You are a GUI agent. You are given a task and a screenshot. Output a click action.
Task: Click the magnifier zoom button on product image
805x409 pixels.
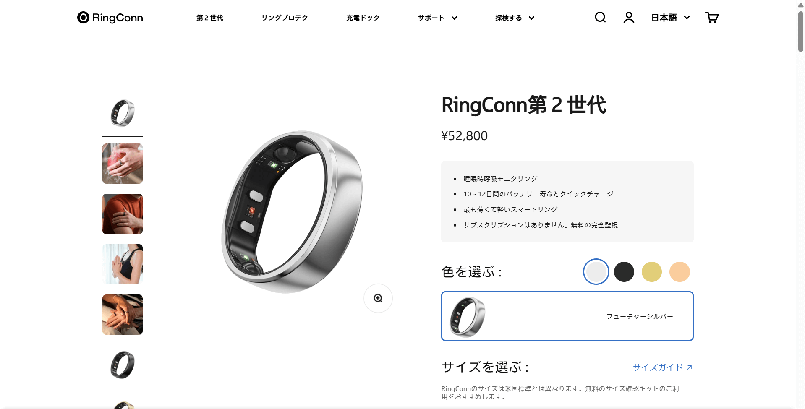point(378,298)
